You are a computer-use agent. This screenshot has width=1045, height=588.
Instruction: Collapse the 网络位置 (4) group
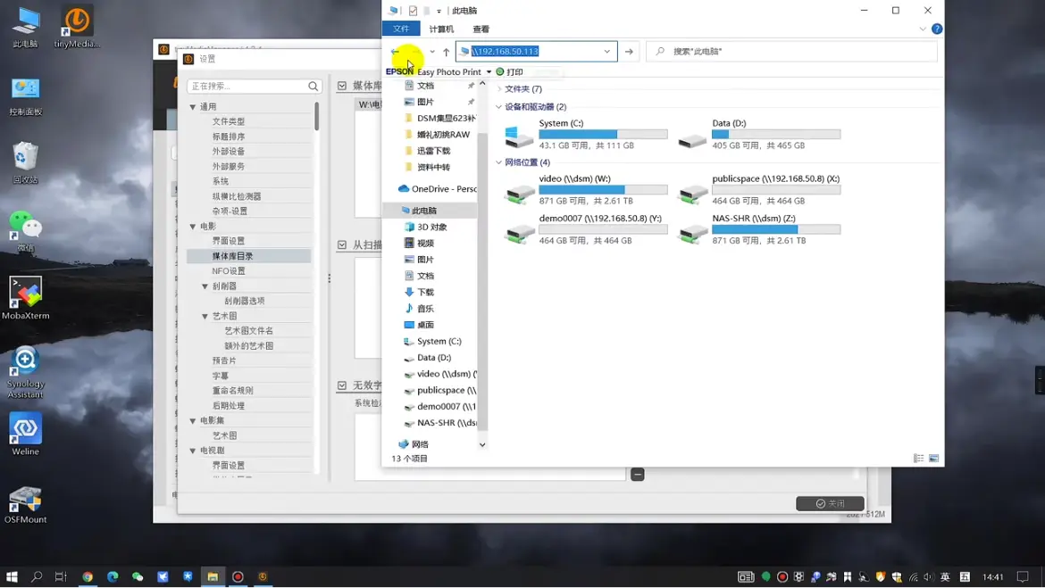pos(499,162)
